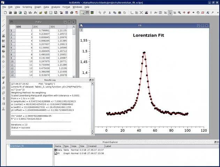Select the Data table row in Project Explorer
Screen dimensions: 220x167
[x=79, y=150]
